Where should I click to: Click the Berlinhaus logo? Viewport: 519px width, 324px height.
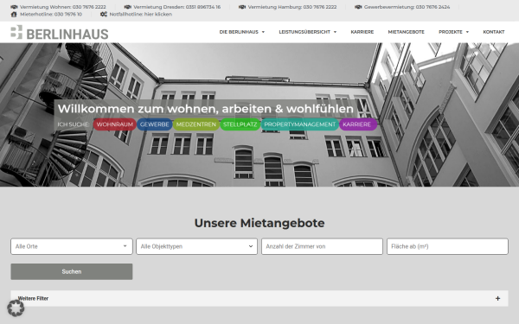coord(60,33)
